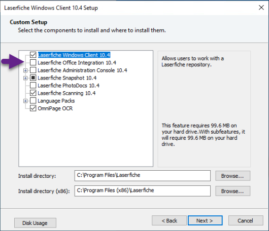Click the Install directory (x86) text field
269x231 pixels.
[143, 191]
